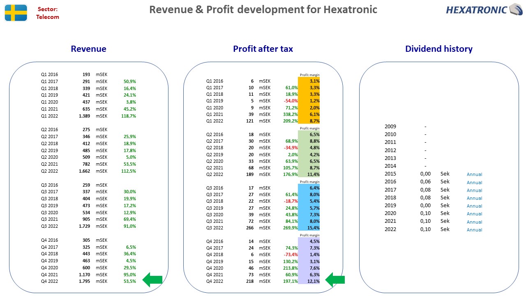Click the revenue value 1.795

pyautogui.click(x=84, y=281)
